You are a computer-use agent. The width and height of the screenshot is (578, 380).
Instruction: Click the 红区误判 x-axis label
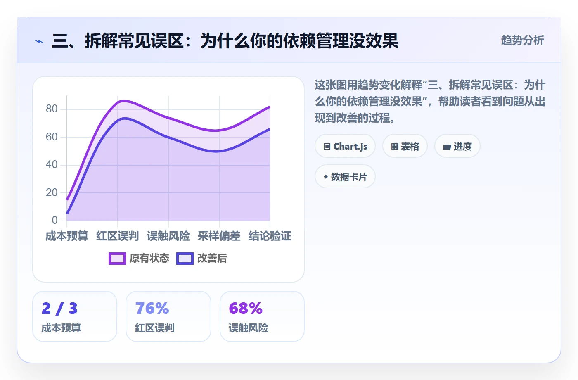pos(118,236)
